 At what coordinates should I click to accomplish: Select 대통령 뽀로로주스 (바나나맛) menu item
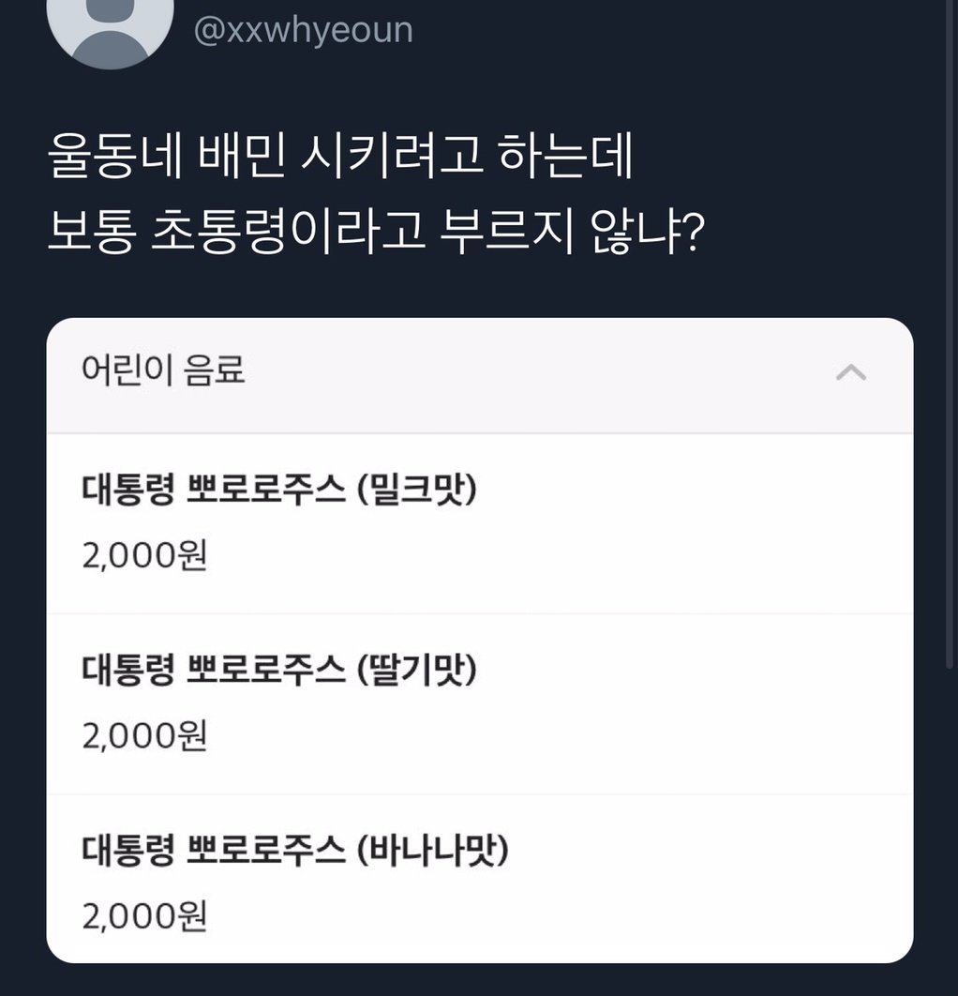(294, 853)
